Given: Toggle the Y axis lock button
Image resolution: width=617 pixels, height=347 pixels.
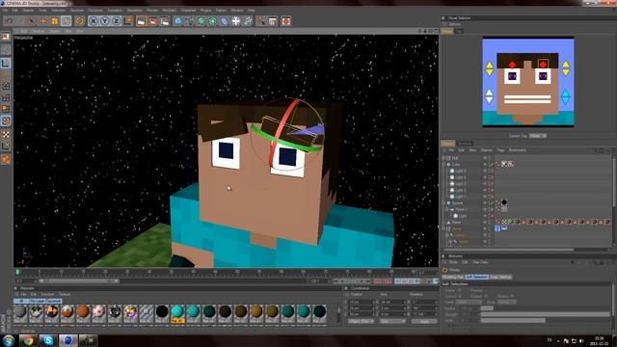Looking at the screenshot, I should [105, 21].
